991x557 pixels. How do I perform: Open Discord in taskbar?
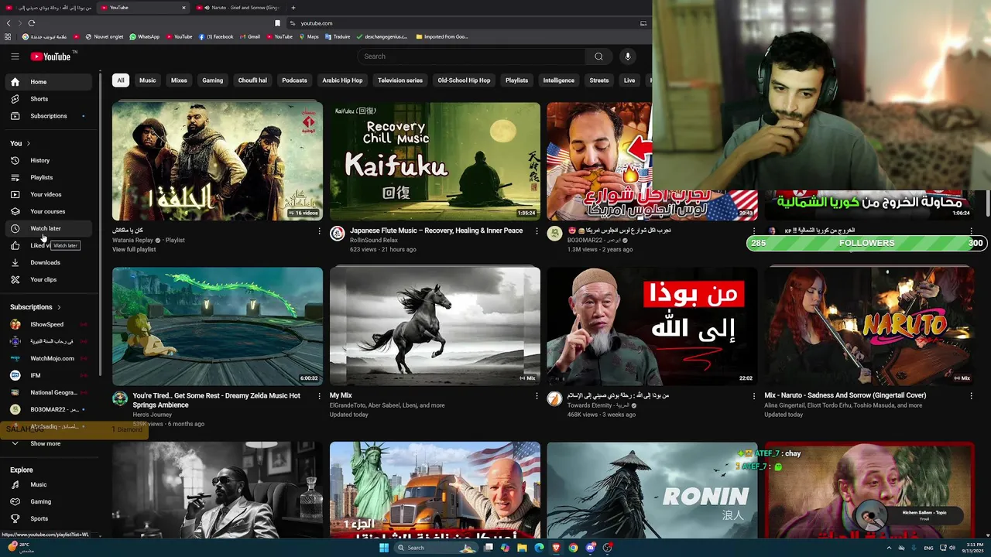coord(591,548)
